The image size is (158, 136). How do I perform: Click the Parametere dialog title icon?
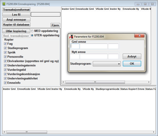(71, 37)
